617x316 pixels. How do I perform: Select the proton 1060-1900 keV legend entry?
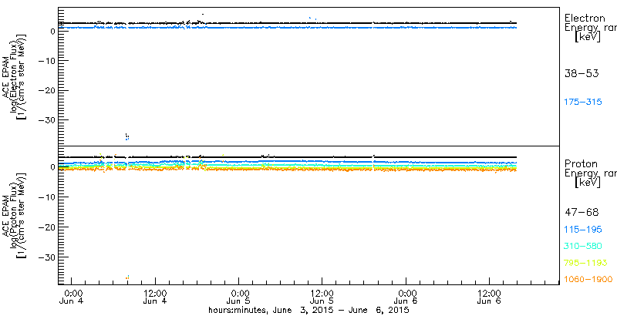(x=588, y=280)
